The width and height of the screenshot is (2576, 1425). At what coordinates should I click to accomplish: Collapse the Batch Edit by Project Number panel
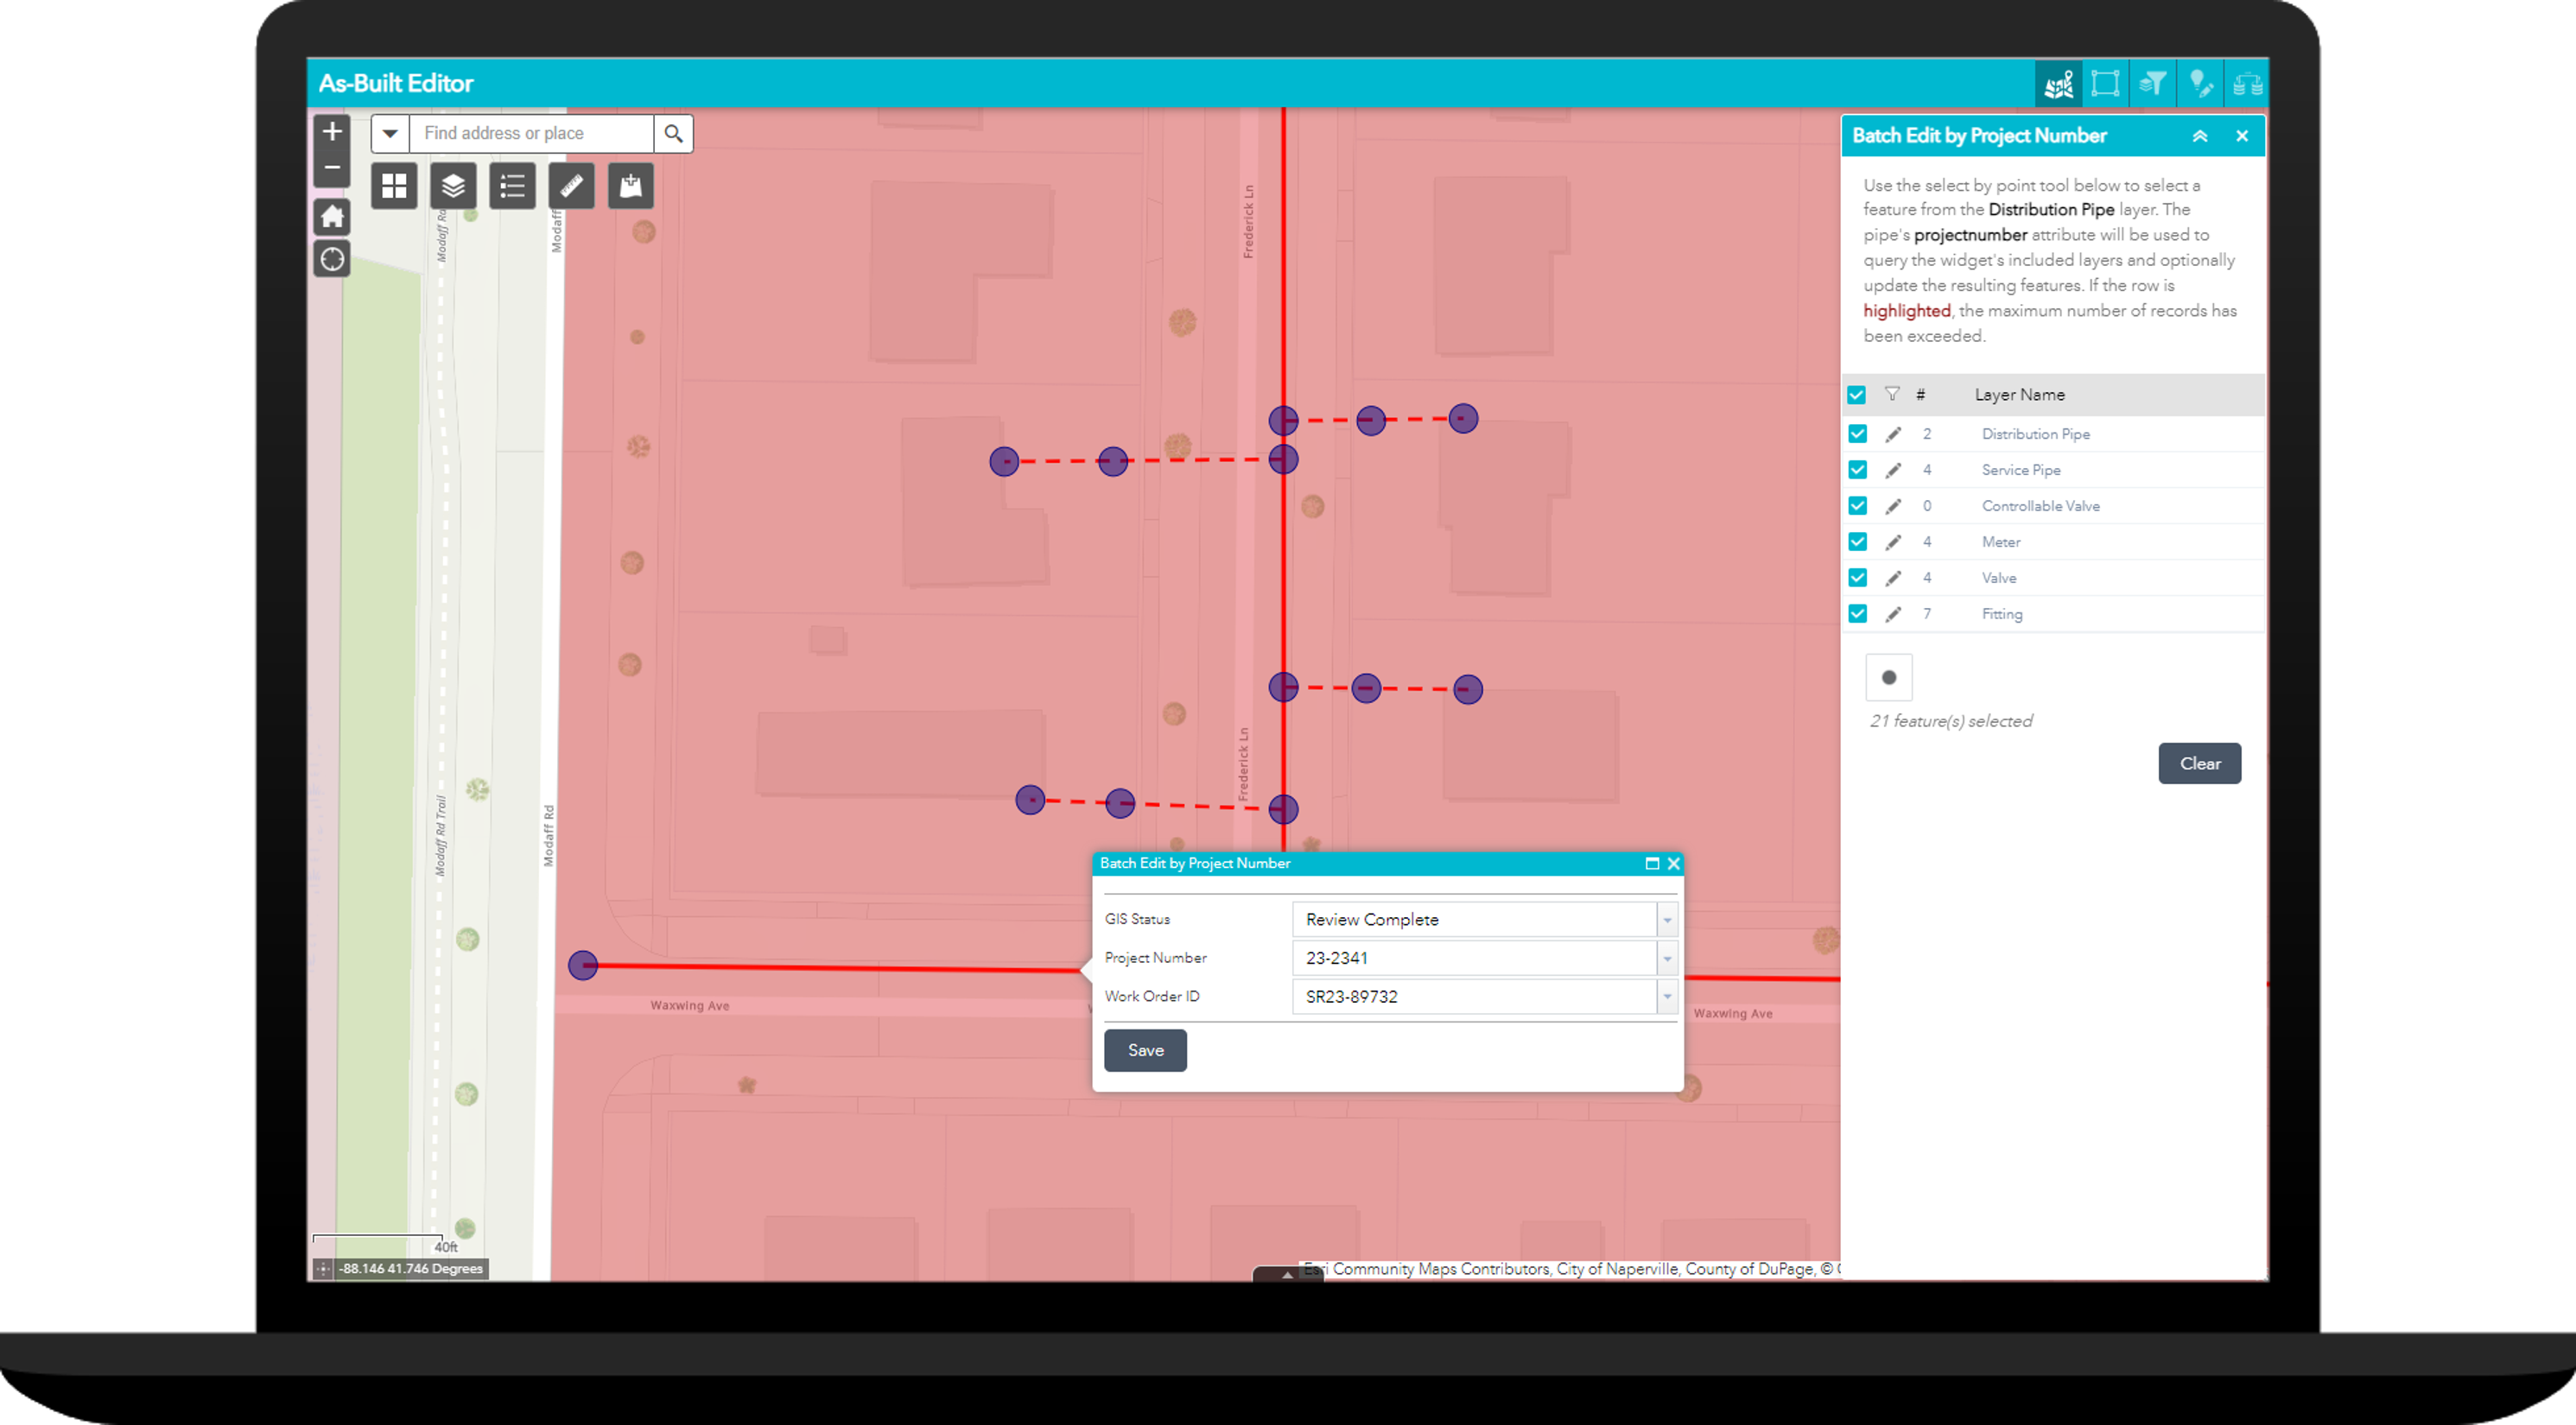pyautogui.click(x=2200, y=135)
